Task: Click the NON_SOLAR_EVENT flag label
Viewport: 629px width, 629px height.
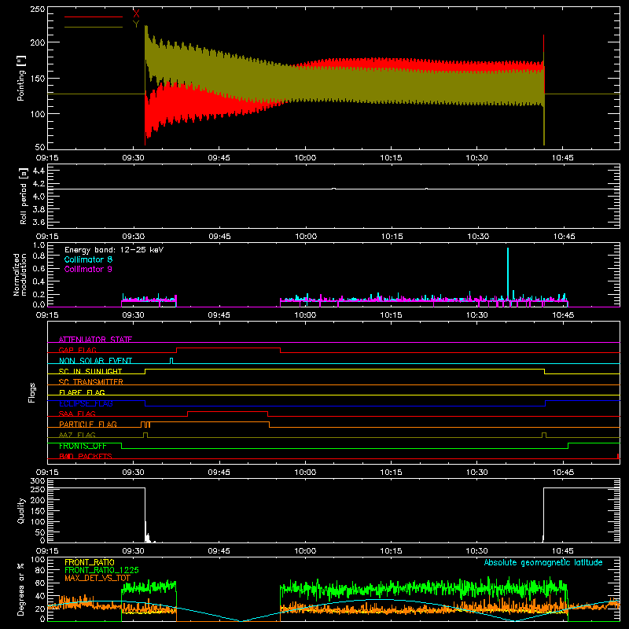Action: [x=95, y=361]
